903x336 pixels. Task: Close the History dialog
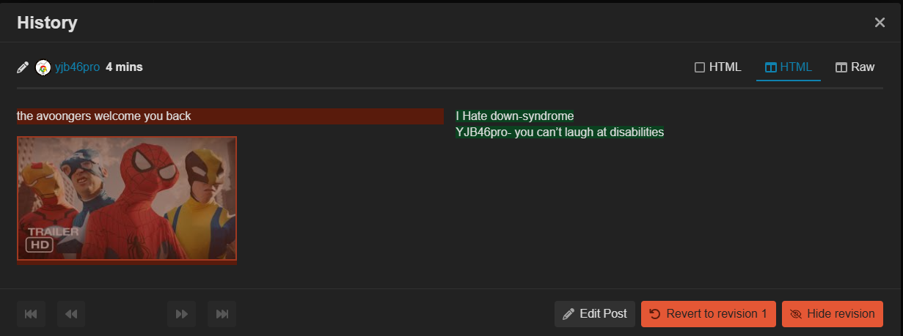pyautogui.click(x=880, y=23)
